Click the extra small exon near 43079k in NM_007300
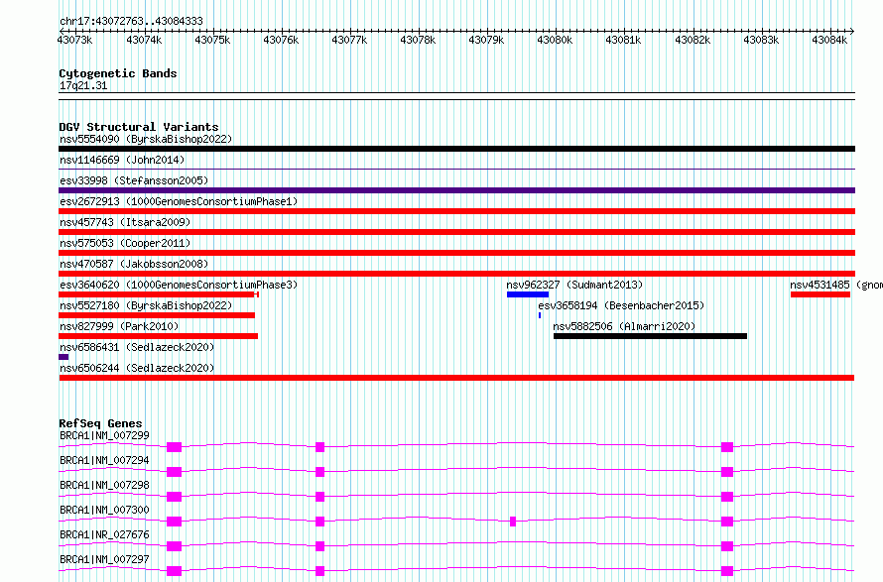 513,522
